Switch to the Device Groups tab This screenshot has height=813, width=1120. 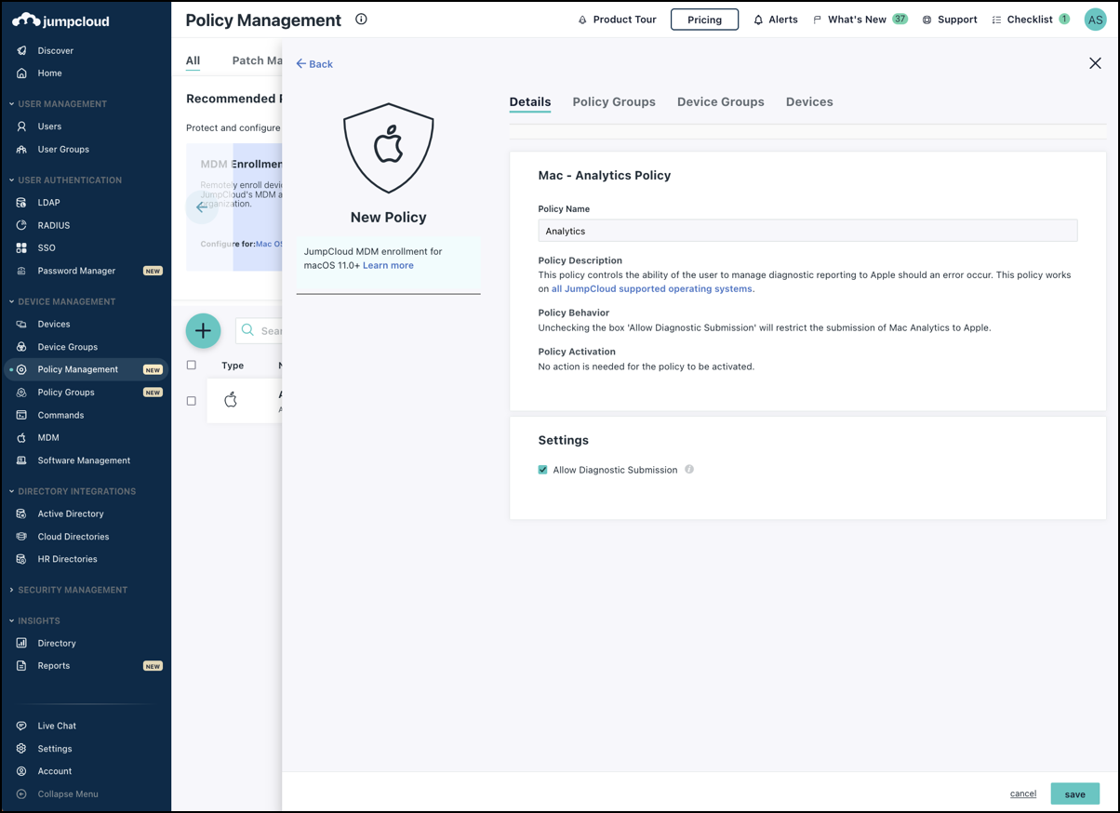point(720,102)
